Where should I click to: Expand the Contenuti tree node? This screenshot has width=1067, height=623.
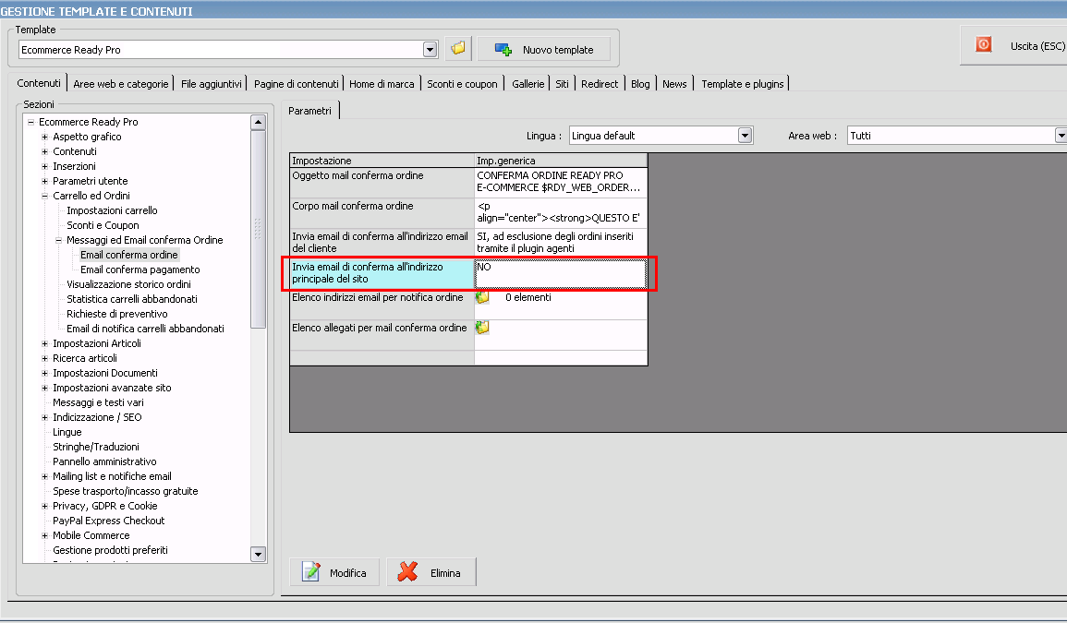(45, 151)
